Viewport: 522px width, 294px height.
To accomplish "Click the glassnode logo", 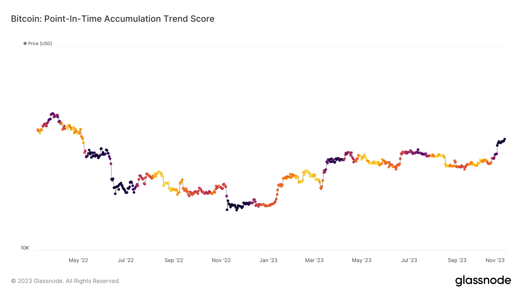I will 483,281.
